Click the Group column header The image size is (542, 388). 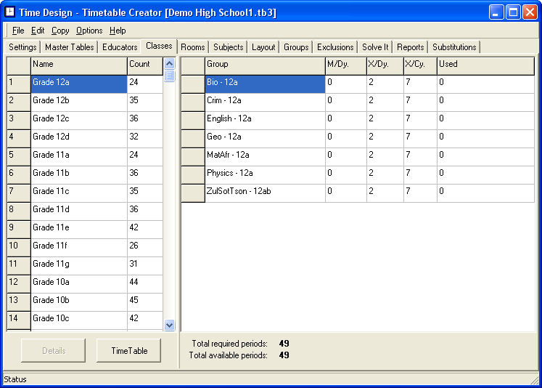click(x=264, y=64)
